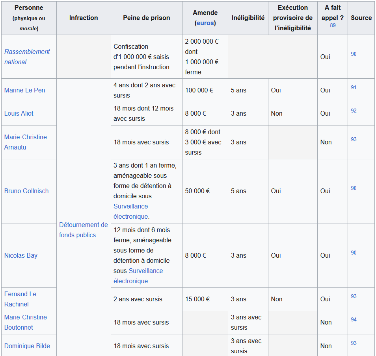Select the '15 000 €' fine cell
Screen dimensions: 376x356
pyautogui.click(x=205, y=299)
